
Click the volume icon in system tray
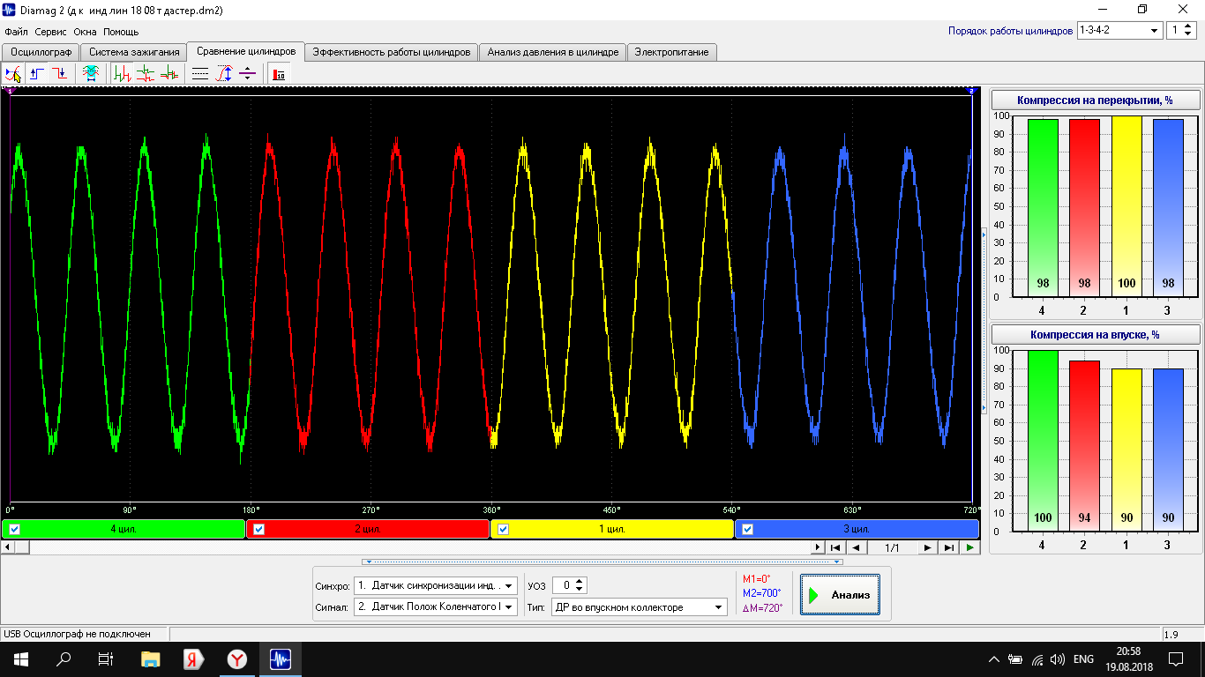[x=1058, y=658]
